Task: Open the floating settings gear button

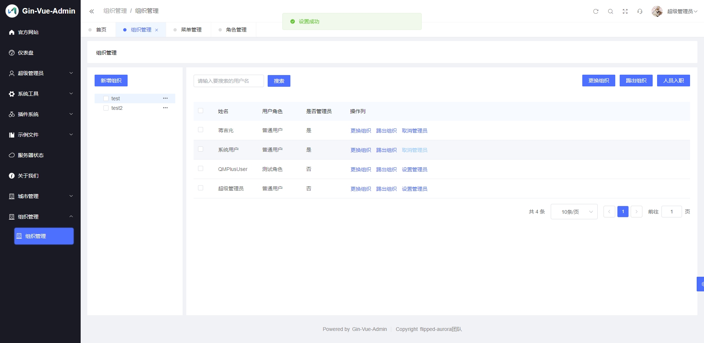Action: pyautogui.click(x=701, y=284)
